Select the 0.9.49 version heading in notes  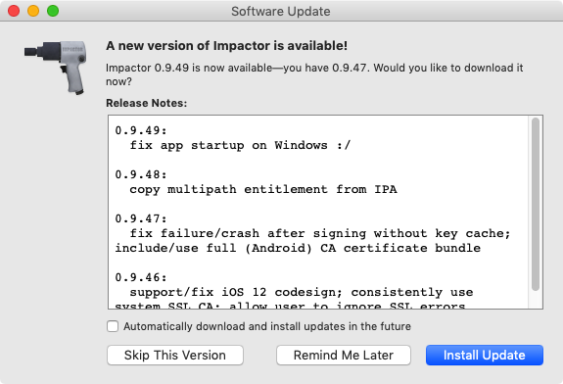[x=141, y=130]
